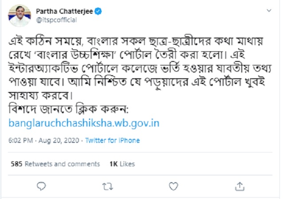View the 585 Retweets and comments list
Image resolution: width=283 pixels, height=199 pixels.
(x=55, y=164)
